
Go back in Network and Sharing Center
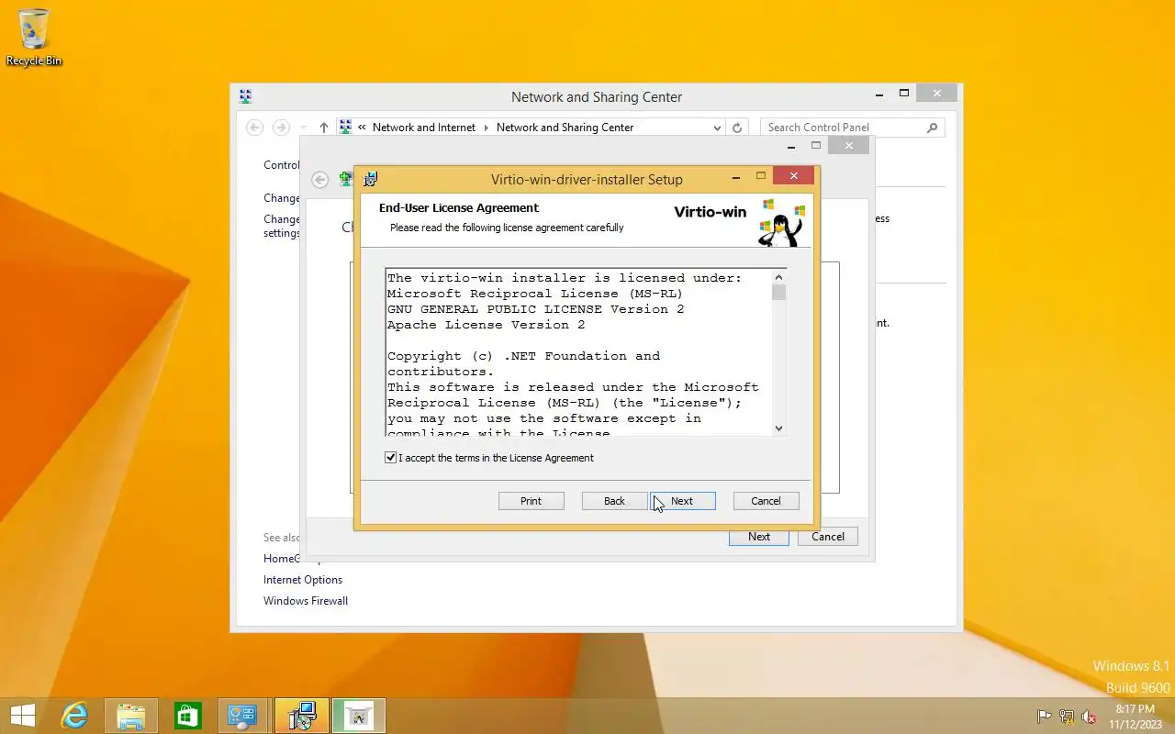tap(255, 128)
